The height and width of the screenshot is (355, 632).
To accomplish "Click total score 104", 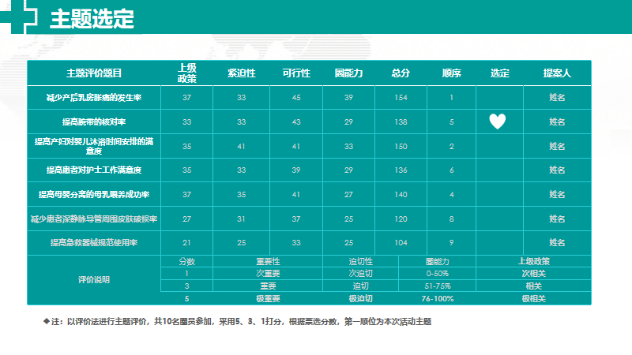I will point(401,243).
